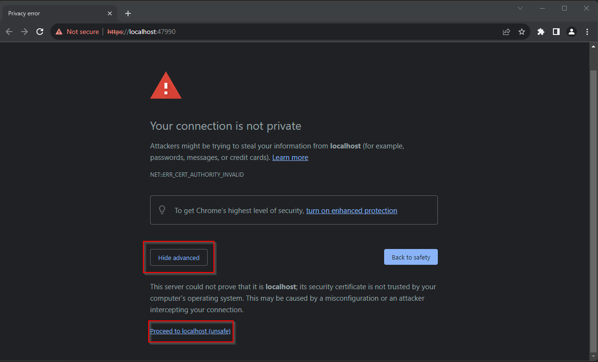Share this page icon
The height and width of the screenshot is (362, 598).
506,32
